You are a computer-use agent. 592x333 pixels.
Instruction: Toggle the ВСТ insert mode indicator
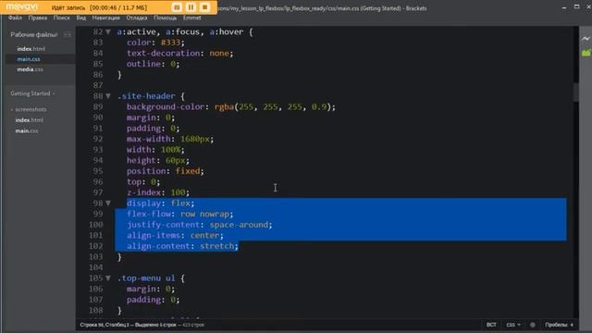click(491, 325)
